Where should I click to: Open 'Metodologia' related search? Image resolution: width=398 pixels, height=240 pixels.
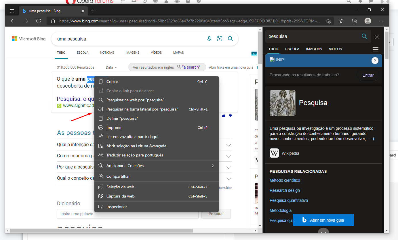coord(281,210)
